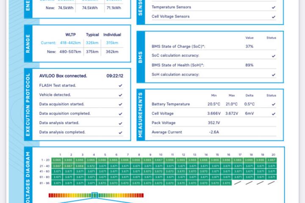Click the SoH calculation accuracy checkmark
305x203 pixels.
pyautogui.click(x=274, y=75)
